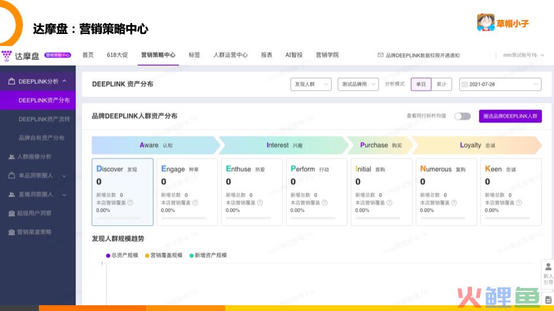Click the Loyalty 忠诚 stage arrow
This screenshot has height=311, width=554.
click(x=477, y=145)
